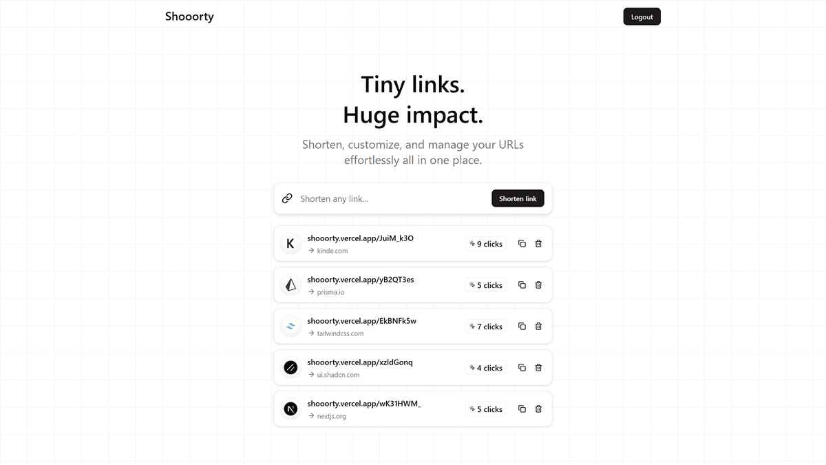
Task: Delete the nextjs.org short link
Action: click(538, 409)
